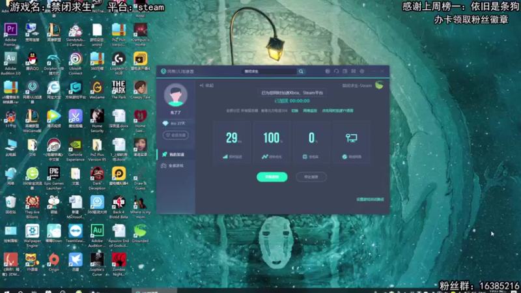Open WeGame desktop shortcut

[x=97, y=90]
